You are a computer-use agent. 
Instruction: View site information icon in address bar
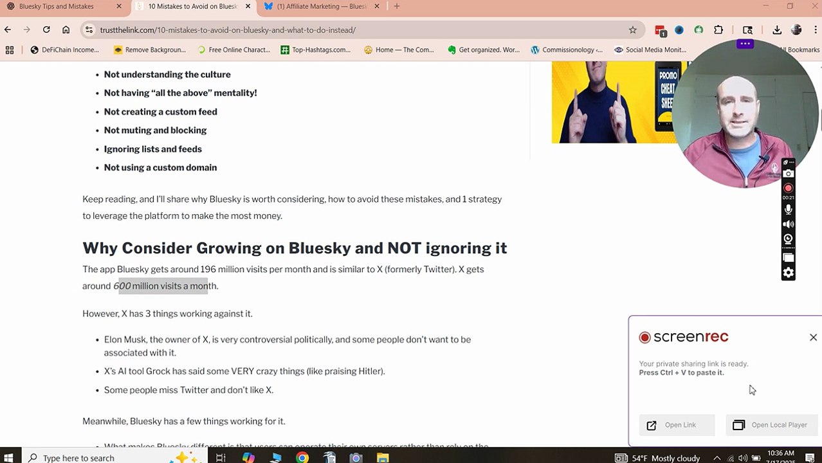click(x=89, y=30)
